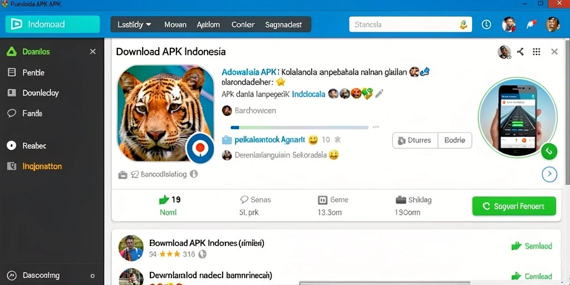
Task: Focus the Stancsla search field
Action: [x=410, y=24]
